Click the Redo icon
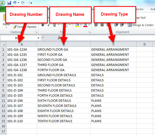The image size is (155, 135). click(23, 3)
